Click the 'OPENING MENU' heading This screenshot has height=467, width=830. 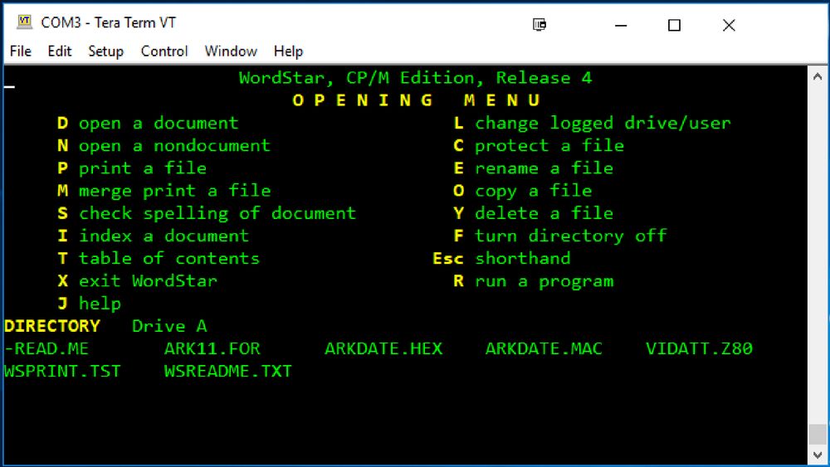click(416, 100)
